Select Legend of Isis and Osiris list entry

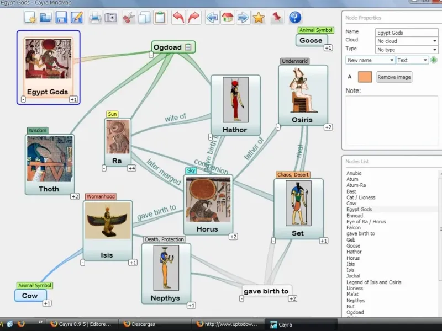coord(373,282)
